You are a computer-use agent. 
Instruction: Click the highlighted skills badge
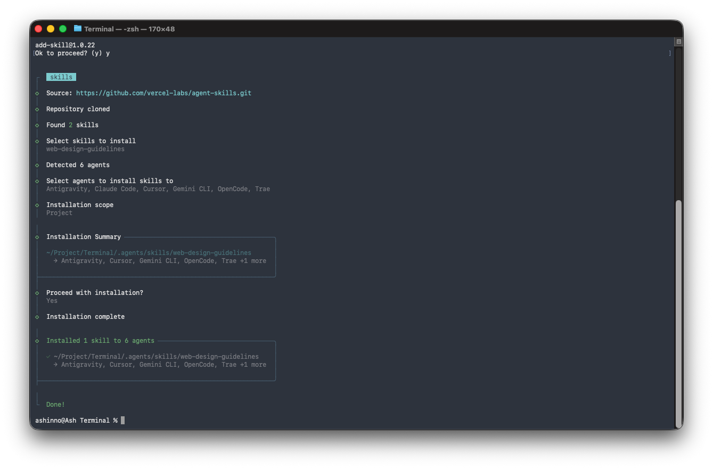pos(61,77)
